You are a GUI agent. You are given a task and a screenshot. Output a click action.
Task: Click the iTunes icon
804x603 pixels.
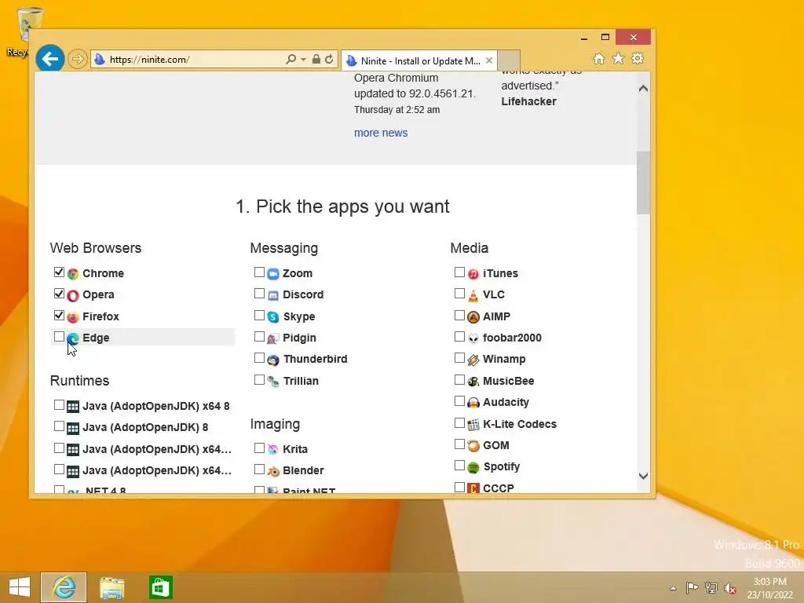473,274
